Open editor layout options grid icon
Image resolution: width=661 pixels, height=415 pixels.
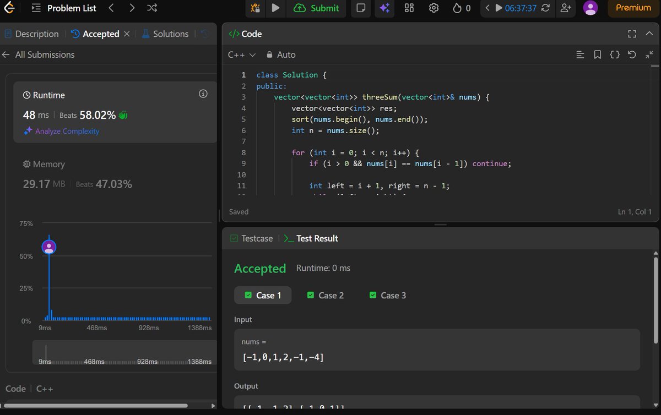pos(409,8)
